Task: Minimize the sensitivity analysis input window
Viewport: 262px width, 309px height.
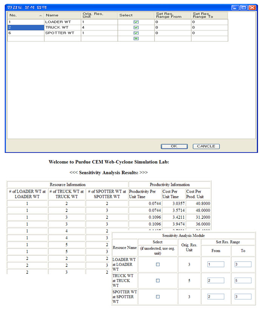Action: (235, 8)
